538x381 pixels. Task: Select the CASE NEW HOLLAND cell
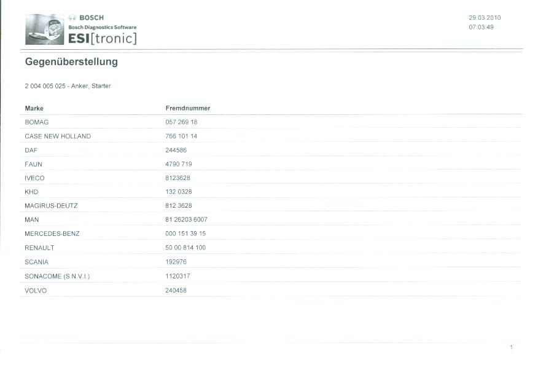[x=58, y=136]
